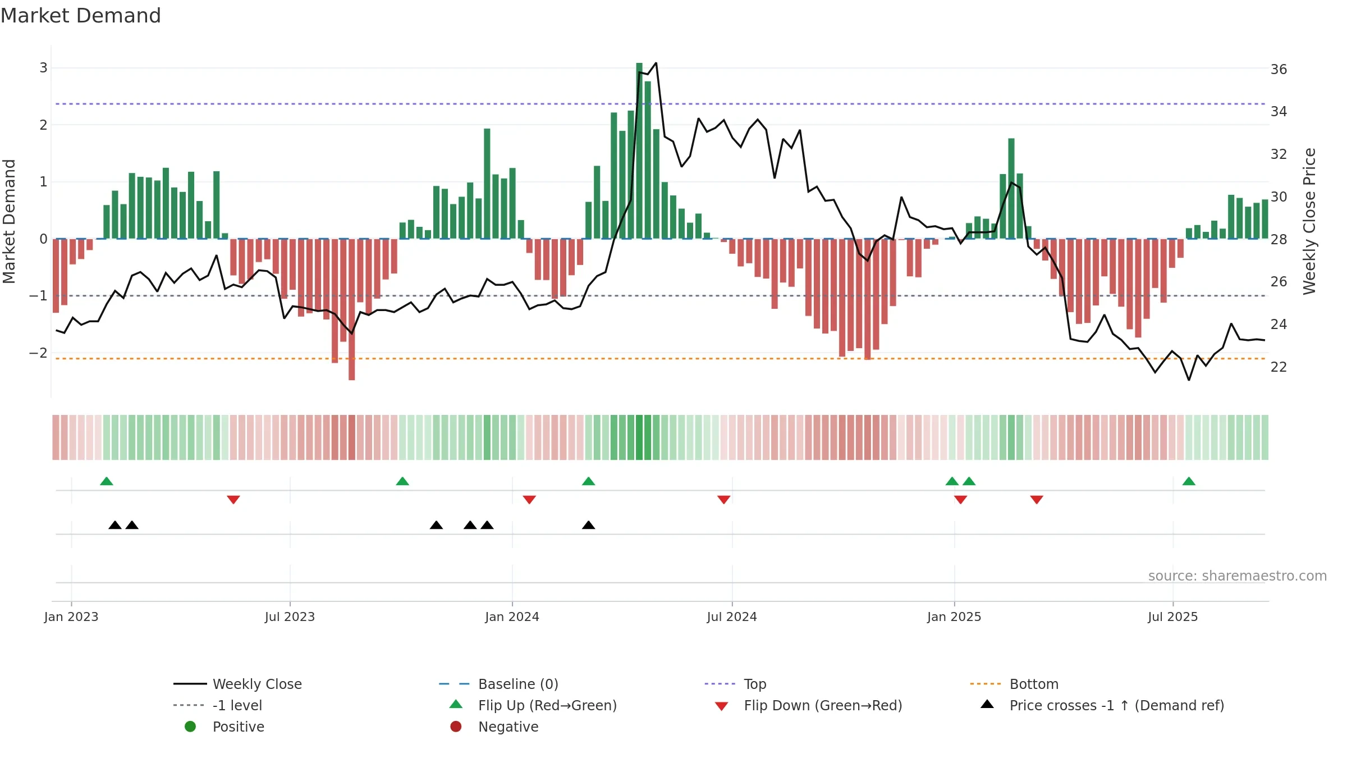The height and width of the screenshot is (758, 1347).
Task: Click the Market Demand chart title
Action: pyautogui.click(x=81, y=16)
